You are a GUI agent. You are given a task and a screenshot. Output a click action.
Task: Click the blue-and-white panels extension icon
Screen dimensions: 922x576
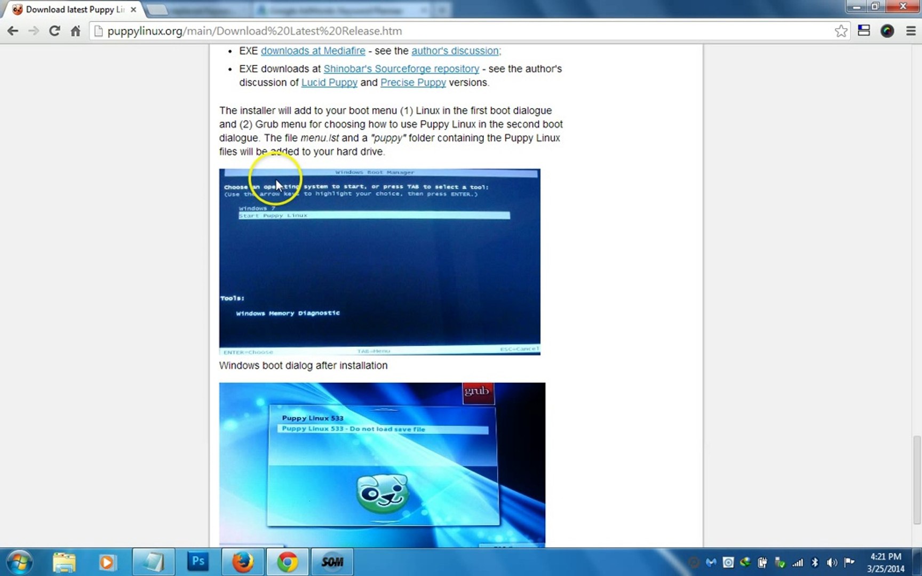[864, 30]
